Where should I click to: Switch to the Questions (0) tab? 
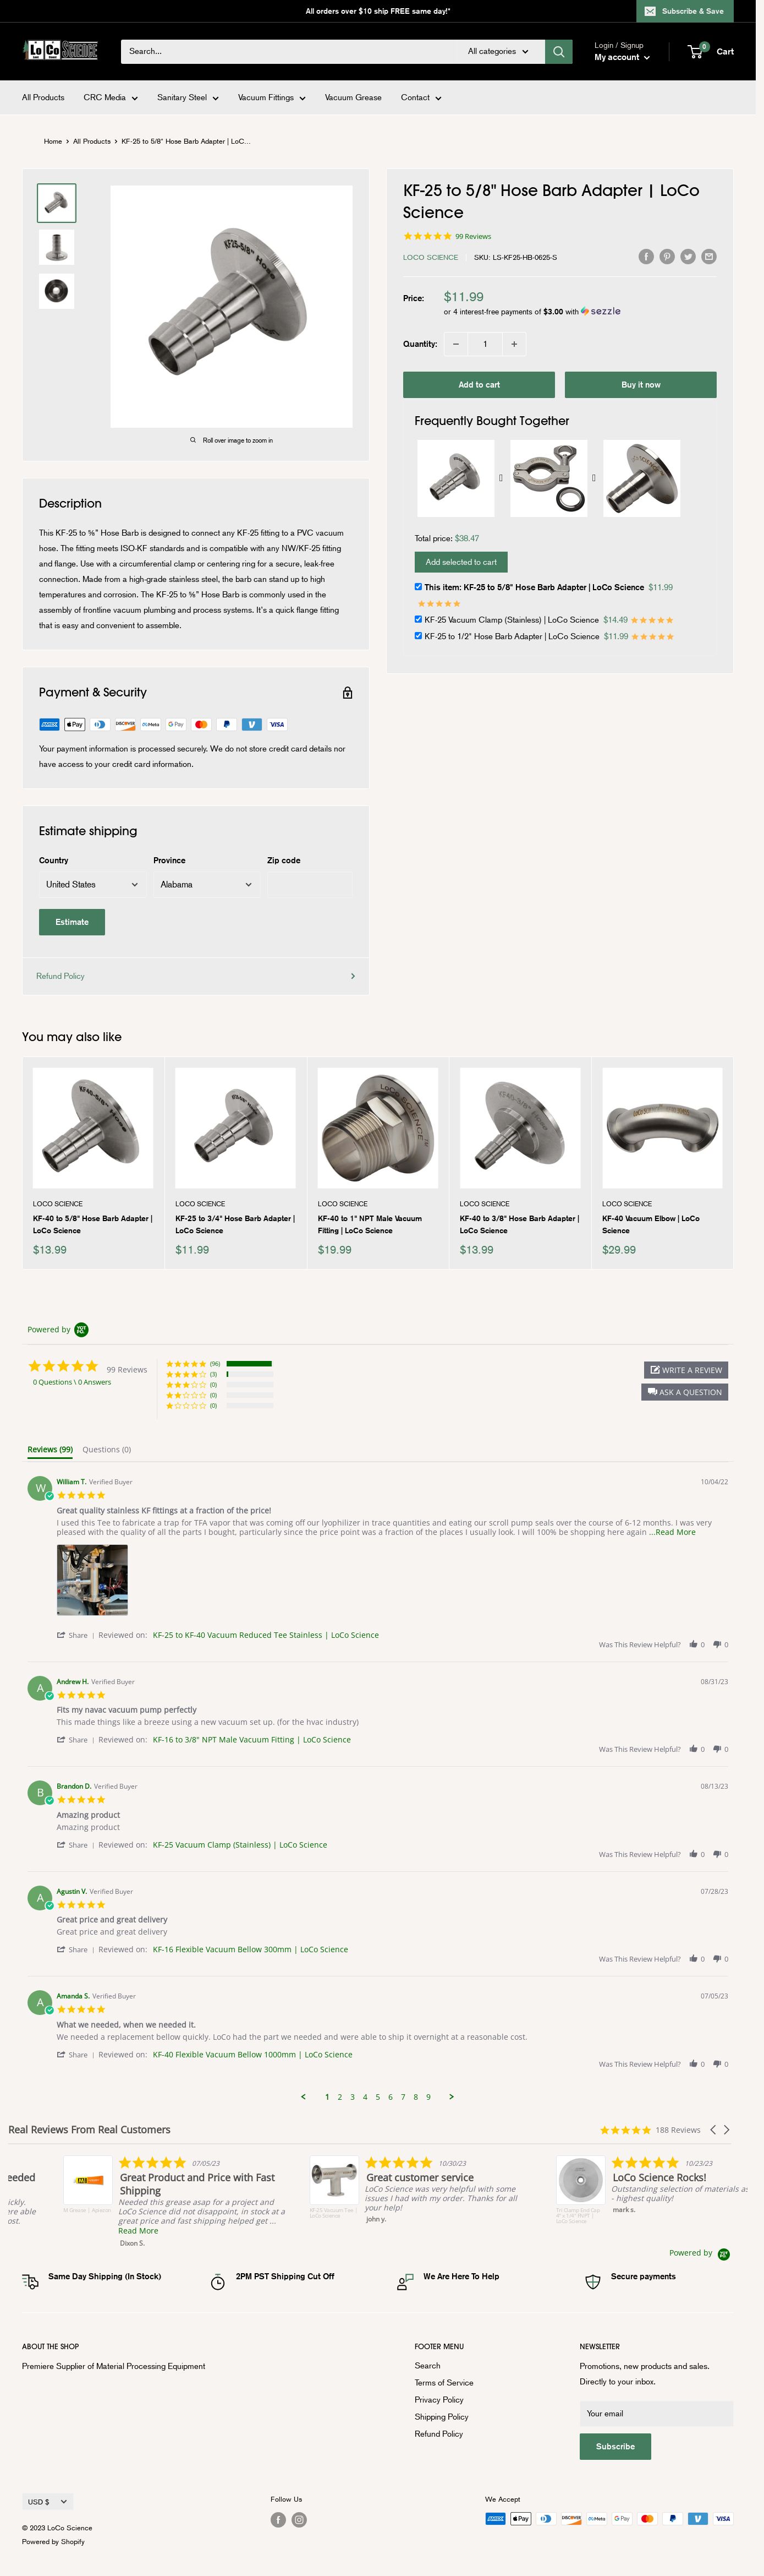point(107,1449)
